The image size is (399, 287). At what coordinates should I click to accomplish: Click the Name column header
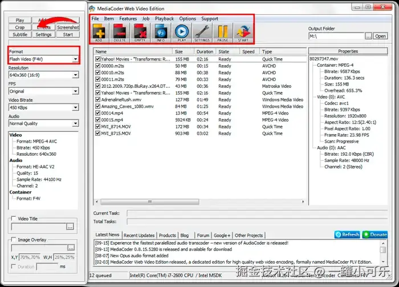coord(133,51)
